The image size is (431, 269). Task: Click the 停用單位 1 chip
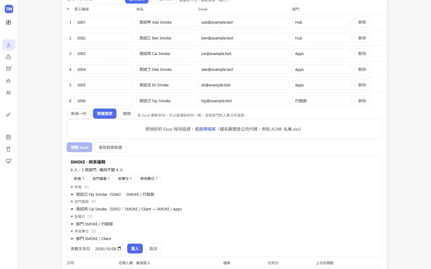point(149,179)
